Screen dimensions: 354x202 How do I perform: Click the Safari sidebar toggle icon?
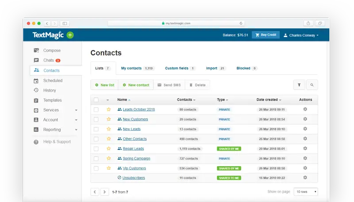(65, 23)
